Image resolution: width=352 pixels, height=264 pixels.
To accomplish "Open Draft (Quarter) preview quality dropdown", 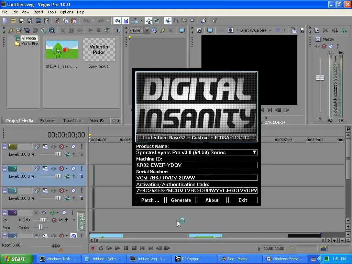I will [270, 30].
